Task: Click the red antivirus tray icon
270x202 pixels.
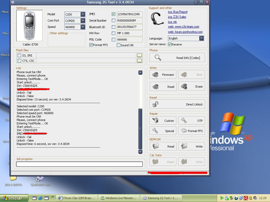Action: pos(246,198)
